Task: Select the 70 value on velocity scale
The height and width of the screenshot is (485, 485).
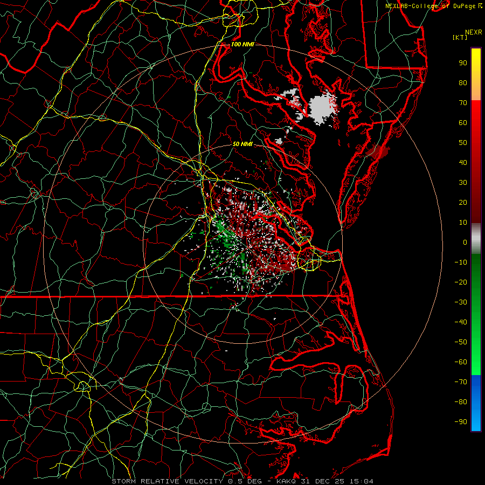Action: pos(463,103)
